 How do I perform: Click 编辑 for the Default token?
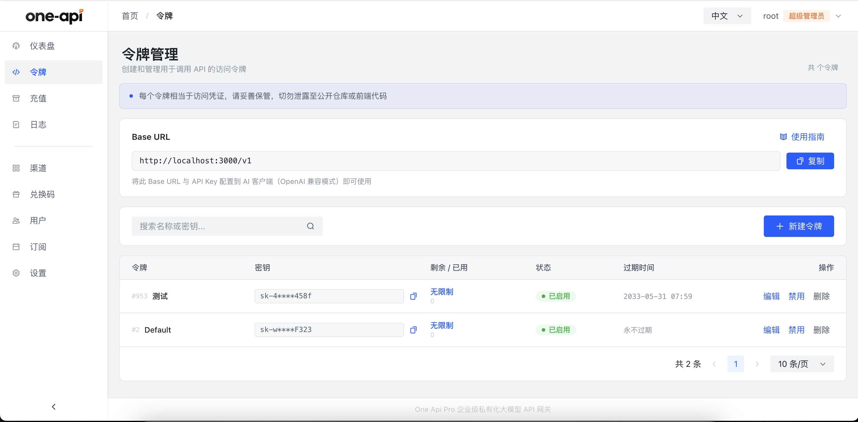[772, 330]
